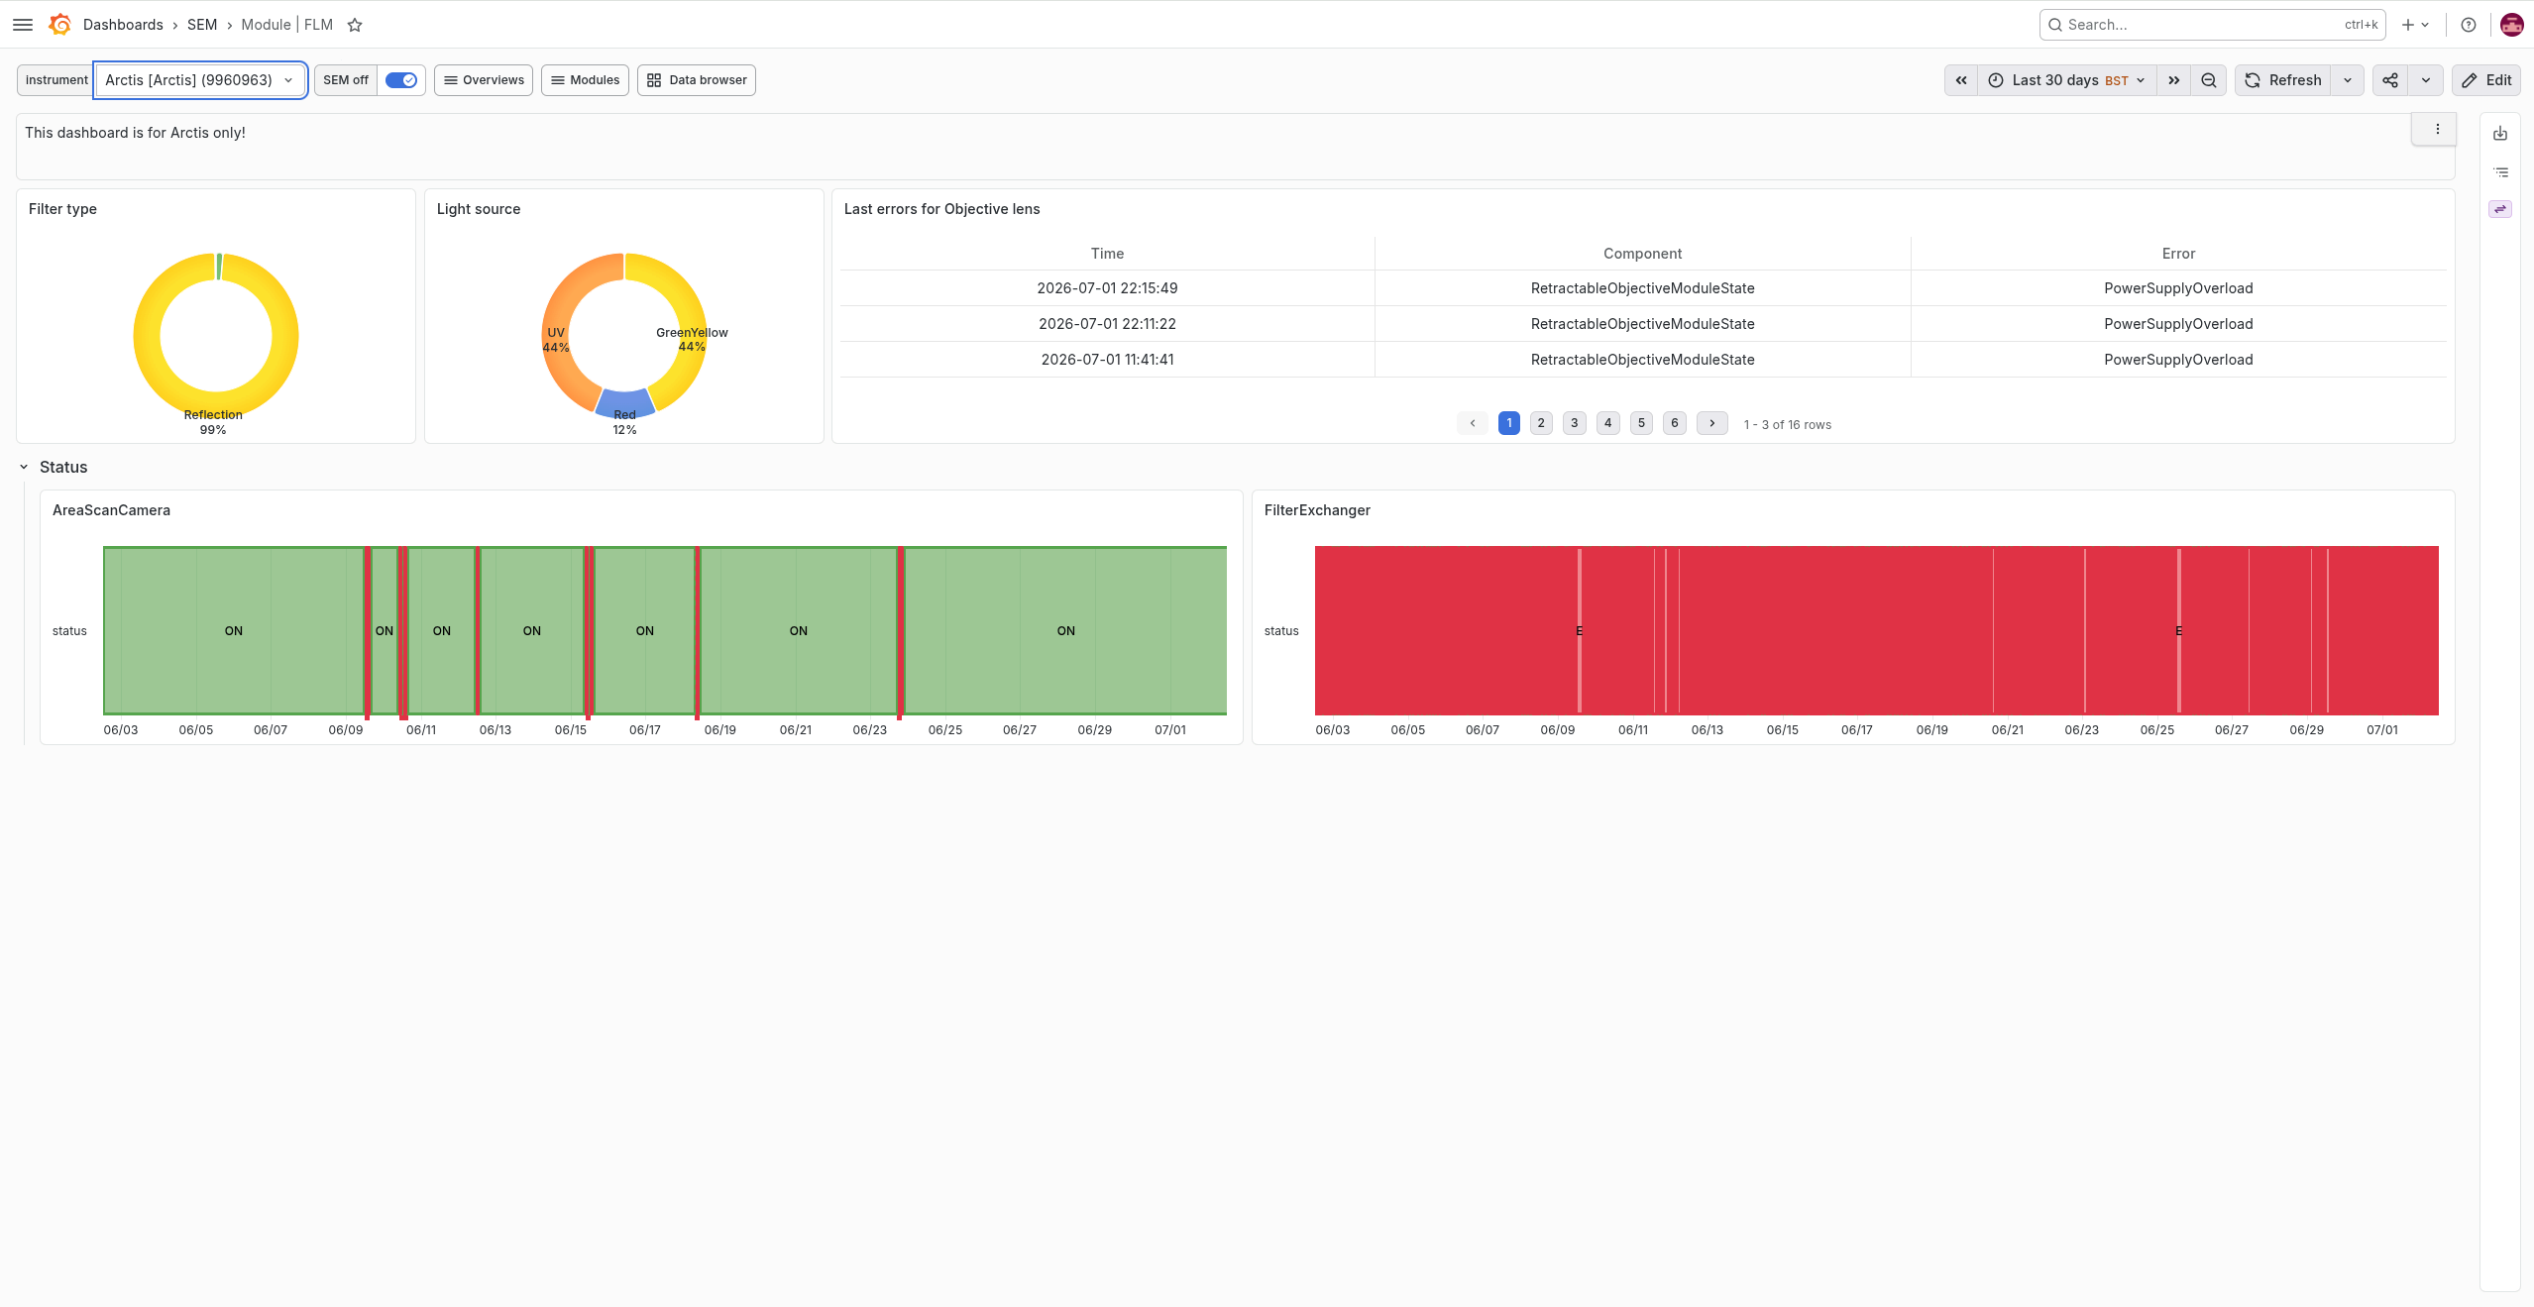Star this dashboard as favorite
The width and height of the screenshot is (2534, 1307).
pyautogui.click(x=355, y=25)
